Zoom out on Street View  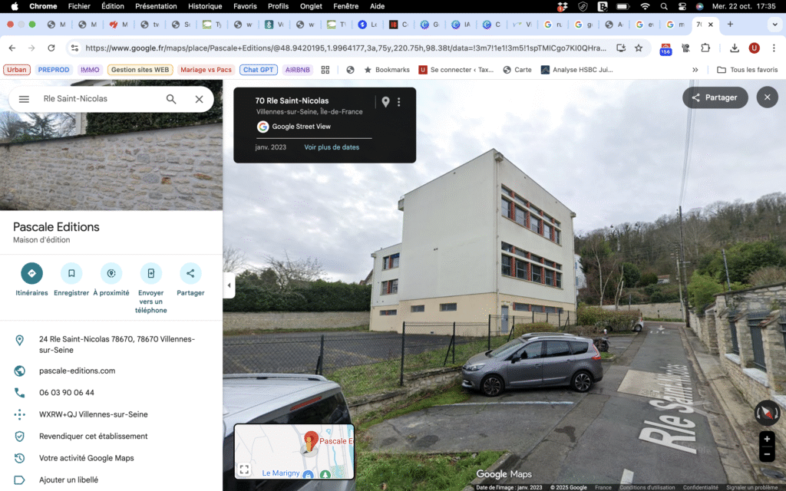pos(767,454)
